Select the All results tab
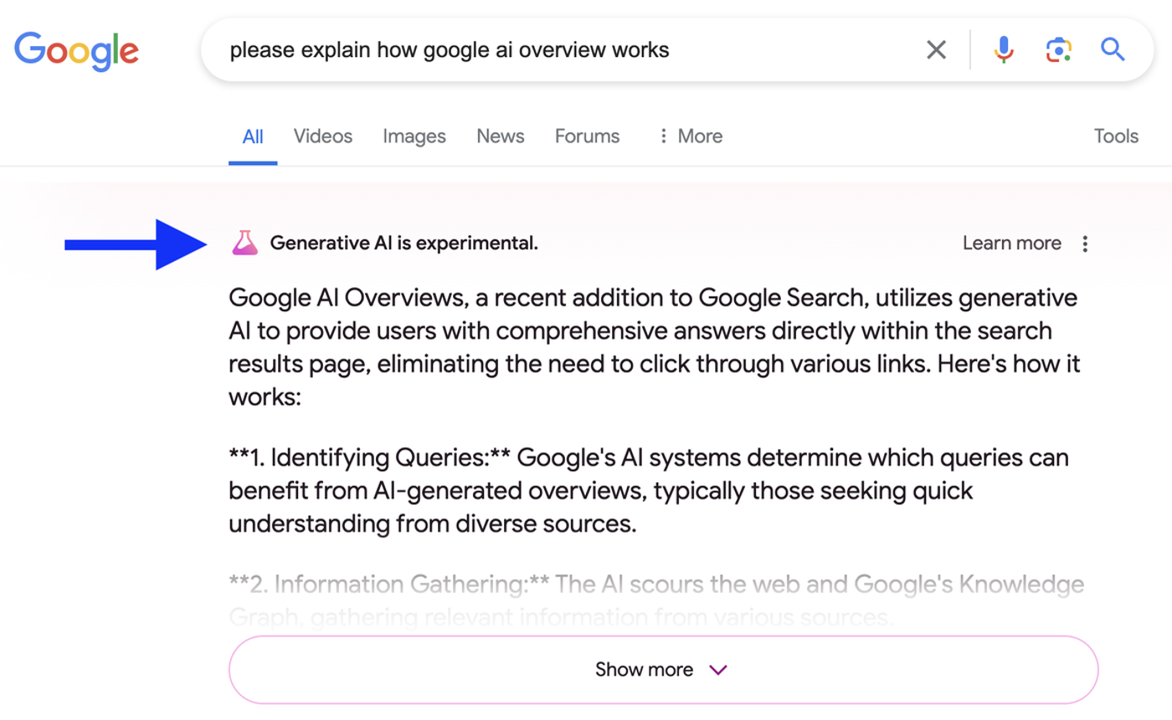 tap(253, 136)
